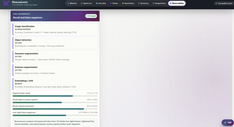234x127 pixels.
Task: Click the Small object review capture bar
Action: [x=55, y=103]
